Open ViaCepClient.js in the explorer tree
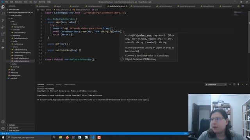The image size is (250, 140). (x=19, y=27)
